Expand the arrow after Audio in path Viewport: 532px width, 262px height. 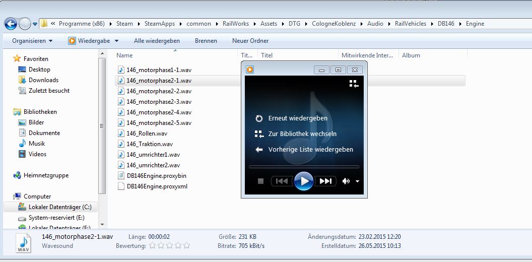click(x=389, y=24)
